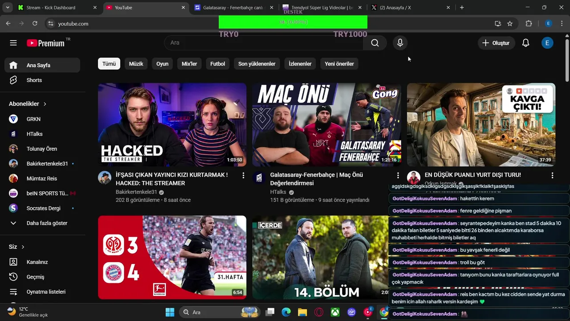Screen dimensions: 570x321
Task: Expand the Chrome tab search dropdown
Action: (7, 8)
